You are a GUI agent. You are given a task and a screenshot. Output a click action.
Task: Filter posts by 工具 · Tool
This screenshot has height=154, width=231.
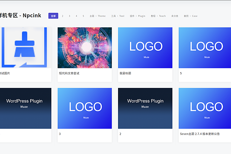118,16
